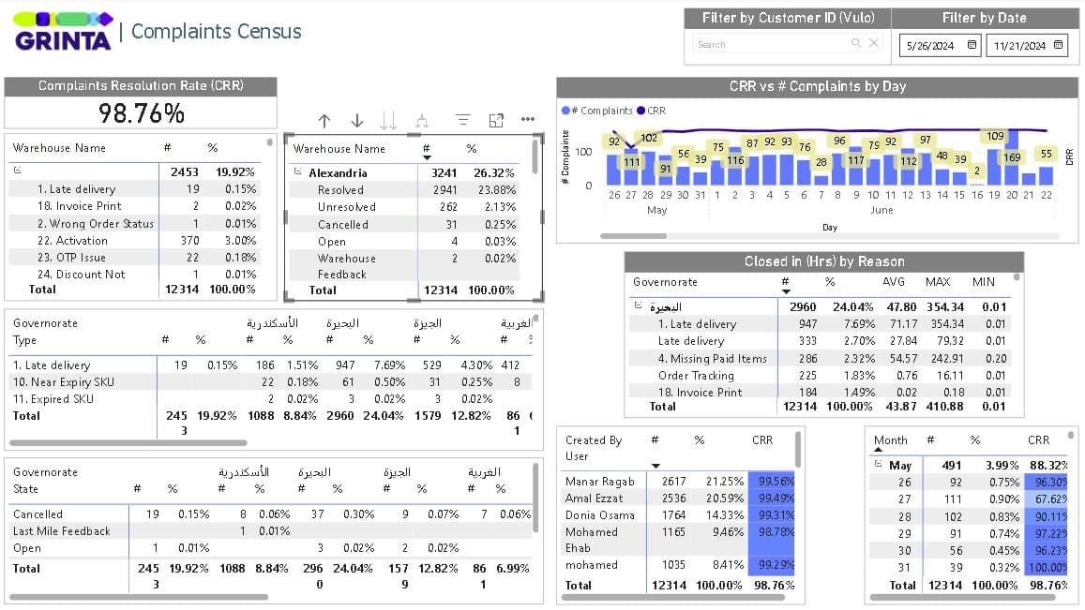The width and height of the screenshot is (1085, 610).
Task: Clear the Customer ID search with X icon
Action: click(874, 43)
